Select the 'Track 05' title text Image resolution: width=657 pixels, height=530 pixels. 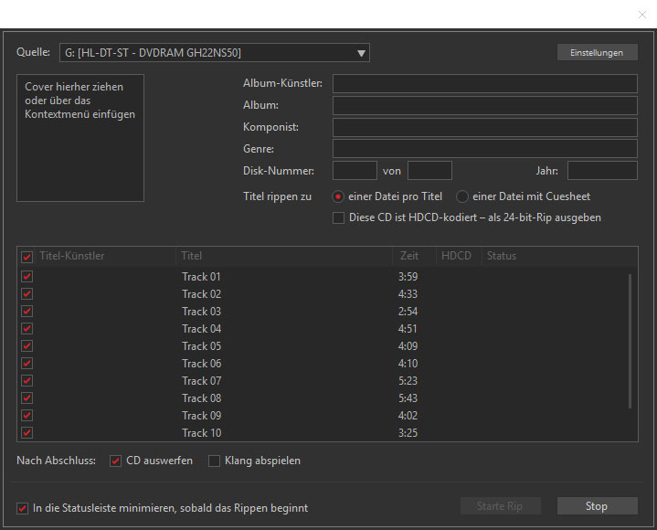coord(201,346)
